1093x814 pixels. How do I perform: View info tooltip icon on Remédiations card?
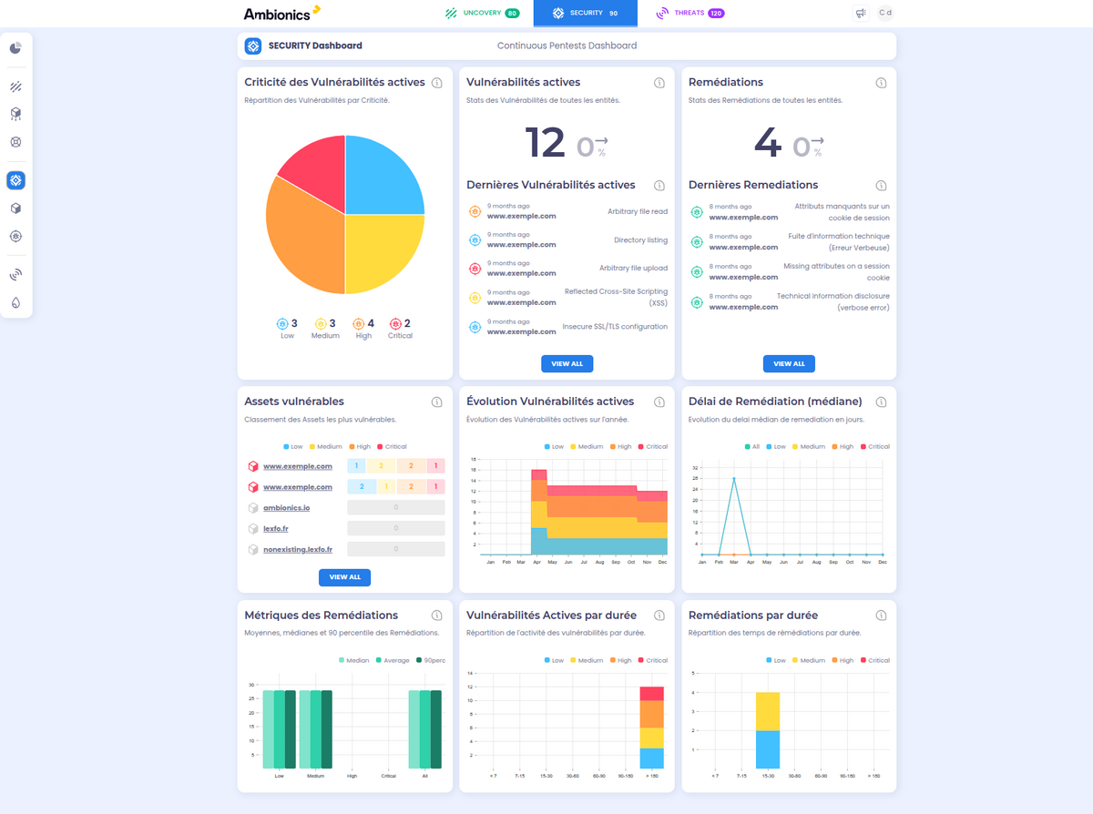click(881, 82)
